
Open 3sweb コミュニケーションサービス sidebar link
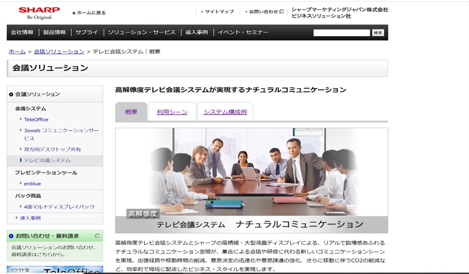[x=61, y=135]
